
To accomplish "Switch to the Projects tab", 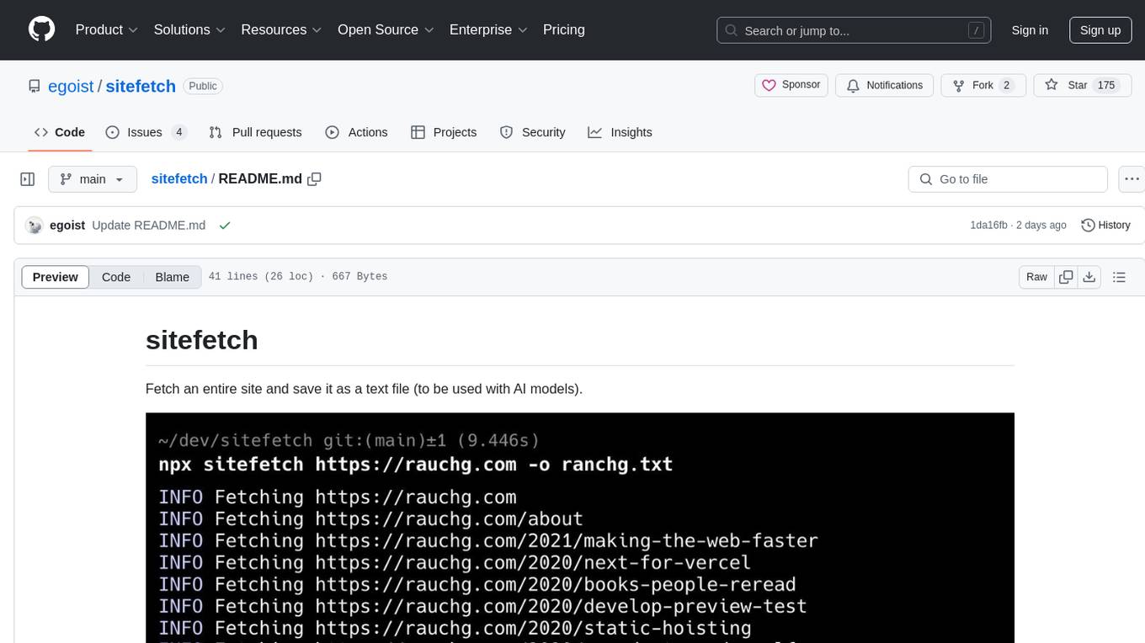I will (444, 132).
